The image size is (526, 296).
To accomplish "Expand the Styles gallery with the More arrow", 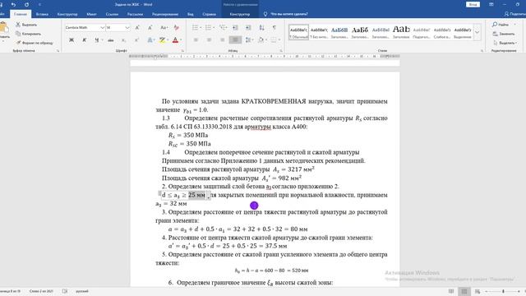I will coord(477,33).
